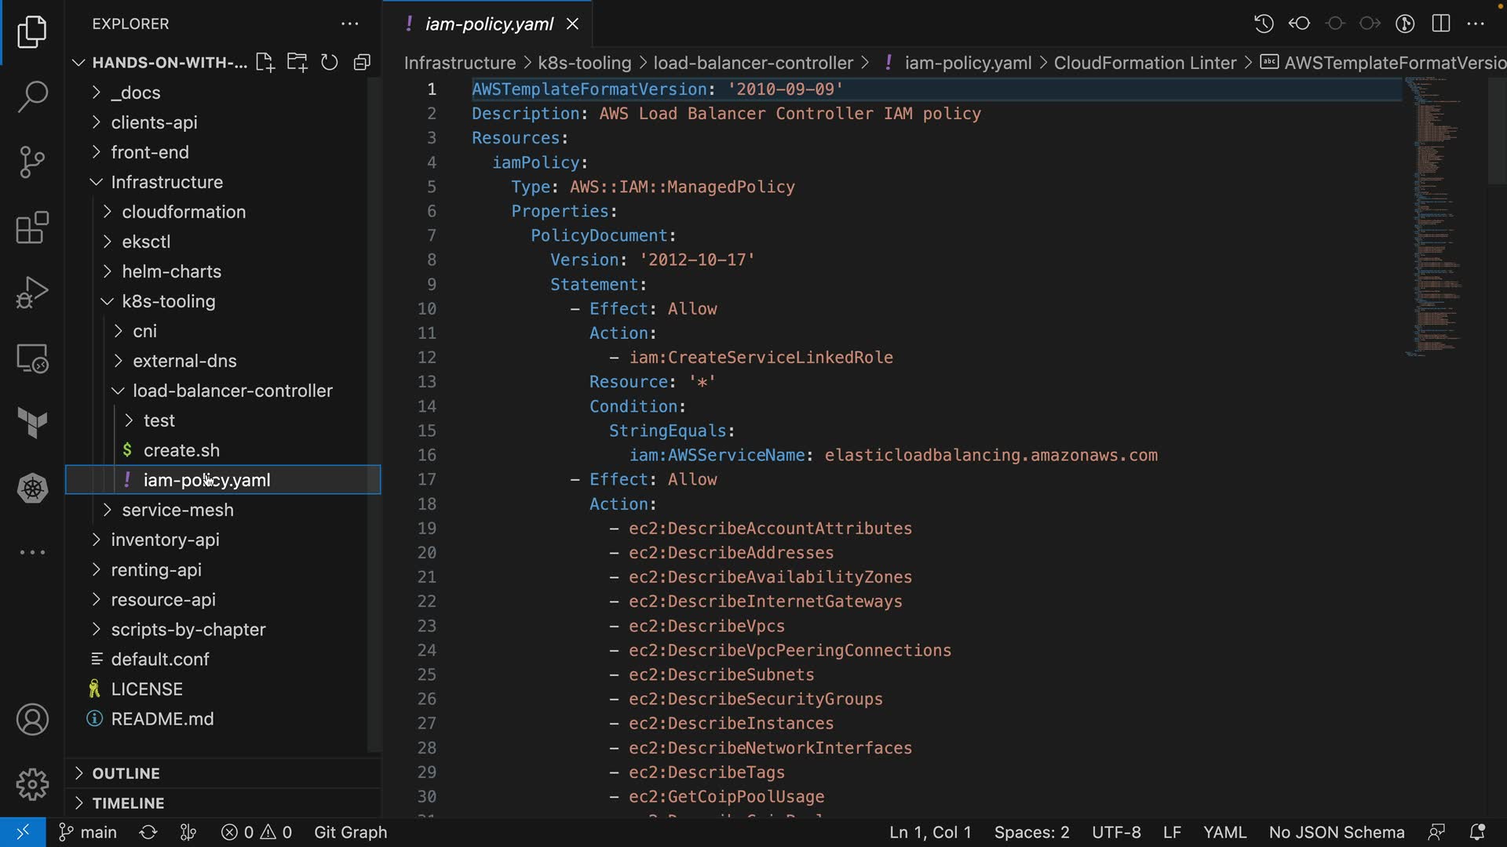The width and height of the screenshot is (1507, 847).
Task: Open the Extensions view
Action: point(32,228)
